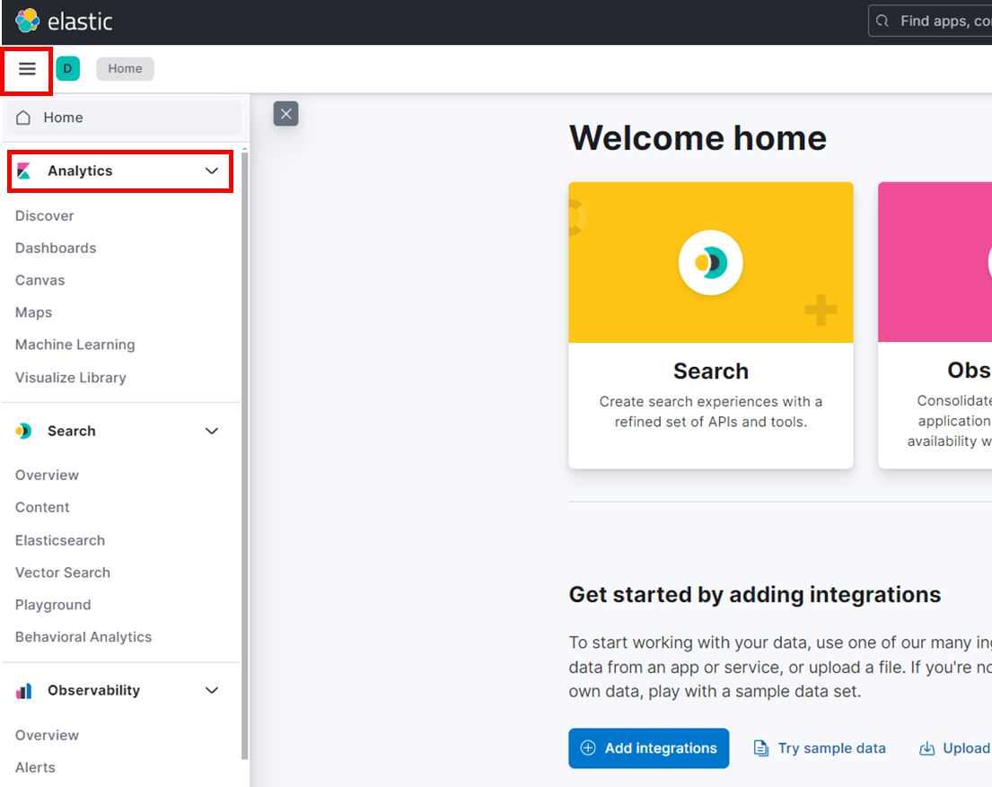Open the Search section's Overview link
The width and height of the screenshot is (992, 787).
[47, 475]
